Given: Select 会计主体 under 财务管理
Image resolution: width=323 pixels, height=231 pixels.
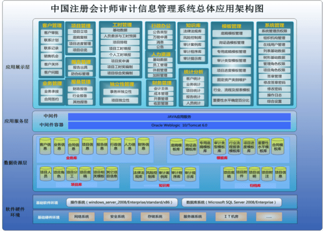Looking at the screenshot, I should click(161, 89).
